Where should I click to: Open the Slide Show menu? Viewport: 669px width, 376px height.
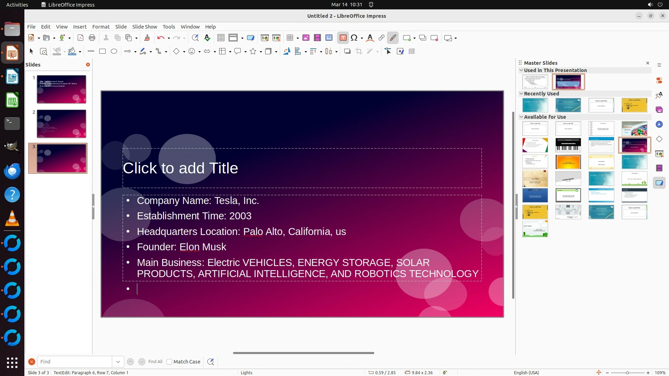point(145,27)
